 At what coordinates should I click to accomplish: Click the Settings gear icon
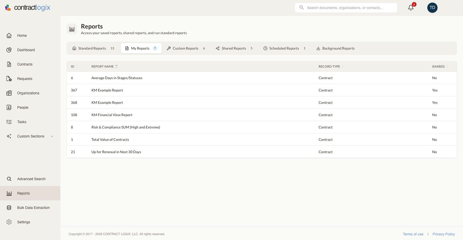(9, 222)
